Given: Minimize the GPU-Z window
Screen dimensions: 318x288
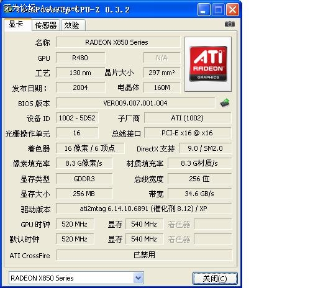Looking at the screenshot, I should (x=204, y=9).
